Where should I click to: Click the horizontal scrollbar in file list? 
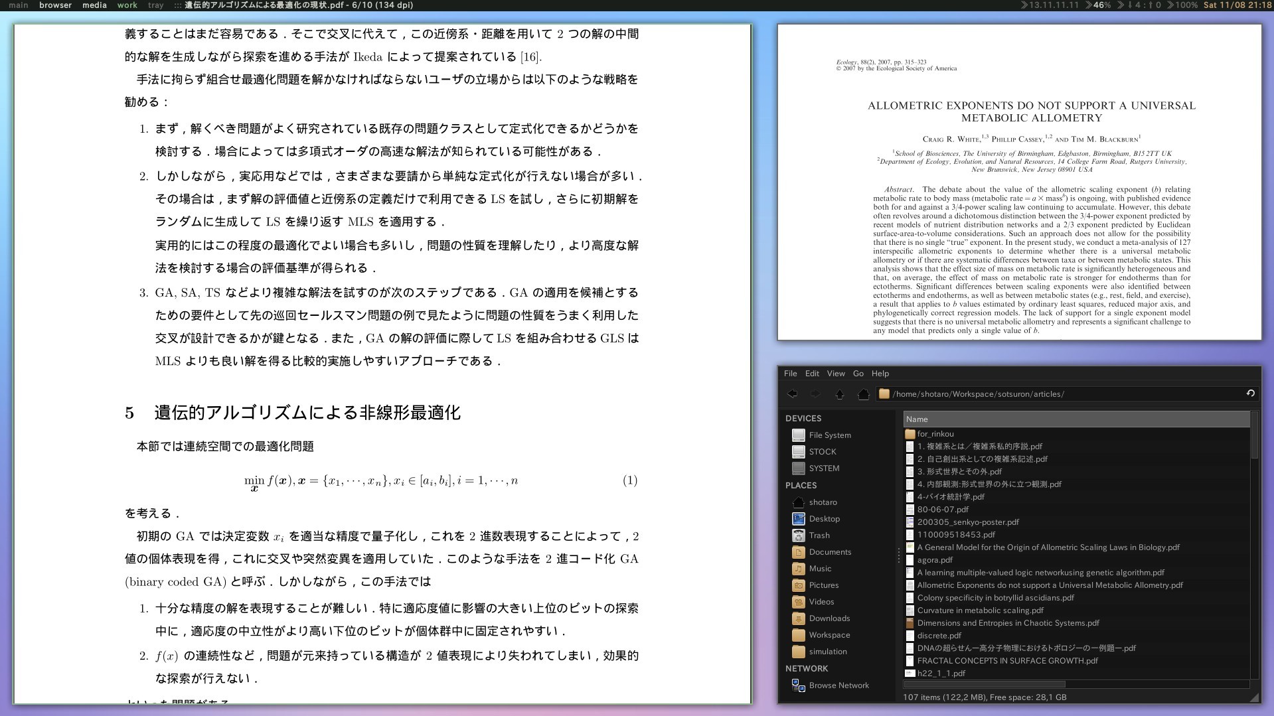point(984,684)
